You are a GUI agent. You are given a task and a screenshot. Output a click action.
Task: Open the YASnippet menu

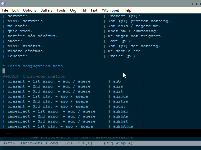tap(110, 10)
